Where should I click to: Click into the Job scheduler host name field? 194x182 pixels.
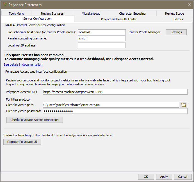(x=102, y=32)
